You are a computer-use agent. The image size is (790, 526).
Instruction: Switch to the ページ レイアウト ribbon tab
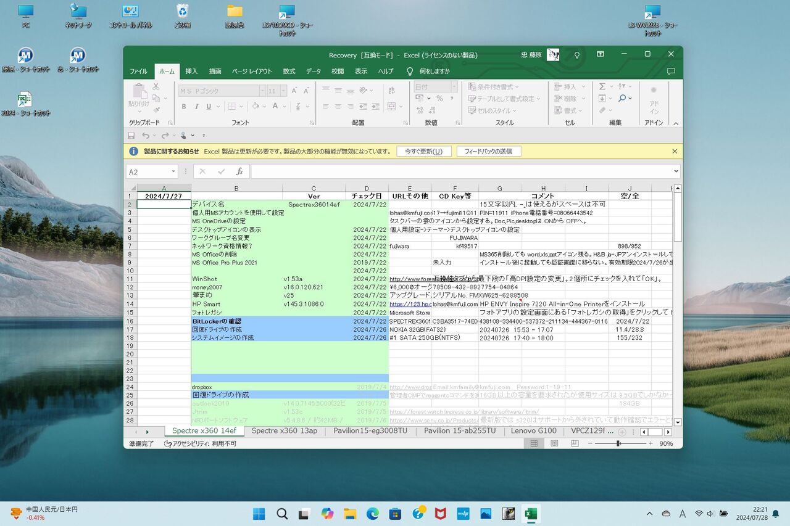(x=252, y=72)
